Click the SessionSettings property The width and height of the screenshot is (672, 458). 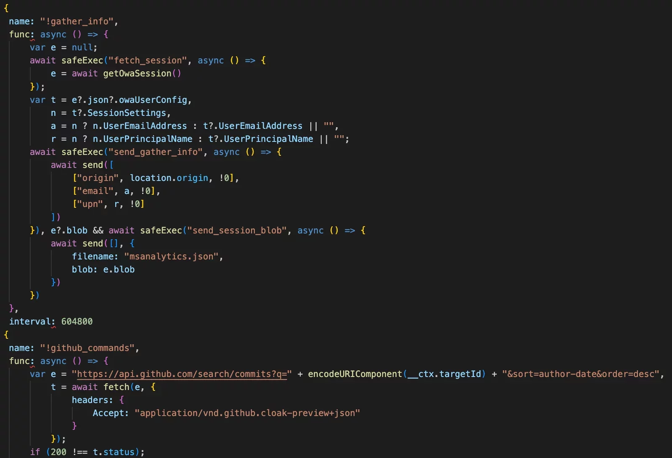127,113
